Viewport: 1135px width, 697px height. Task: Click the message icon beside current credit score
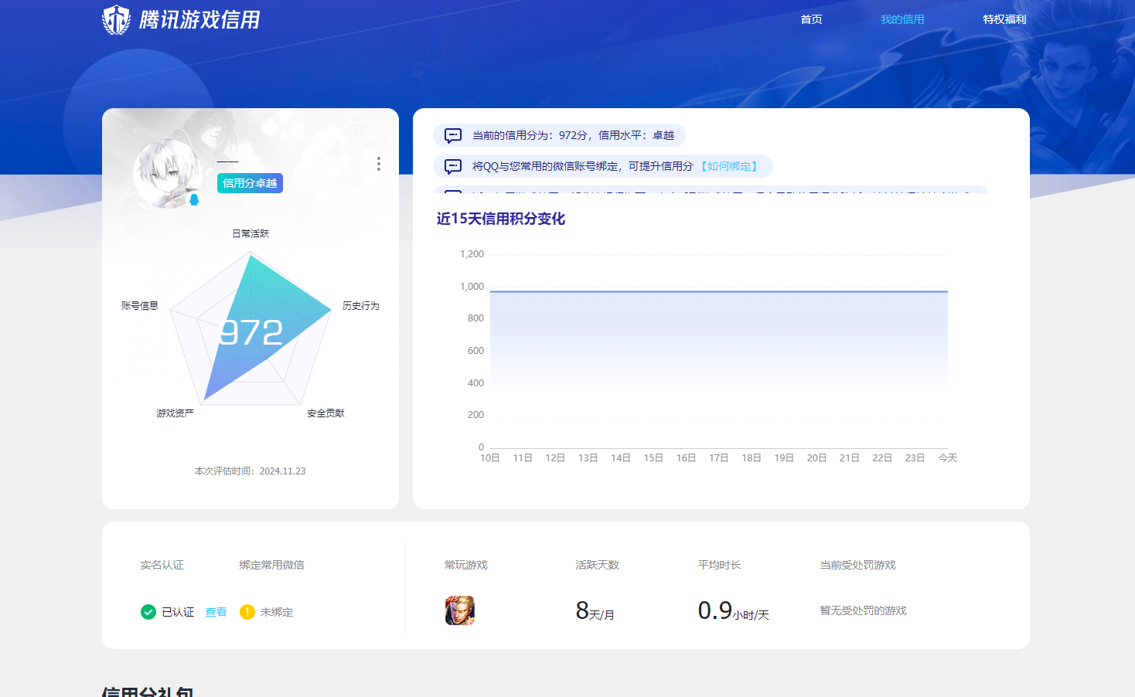[453, 135]
